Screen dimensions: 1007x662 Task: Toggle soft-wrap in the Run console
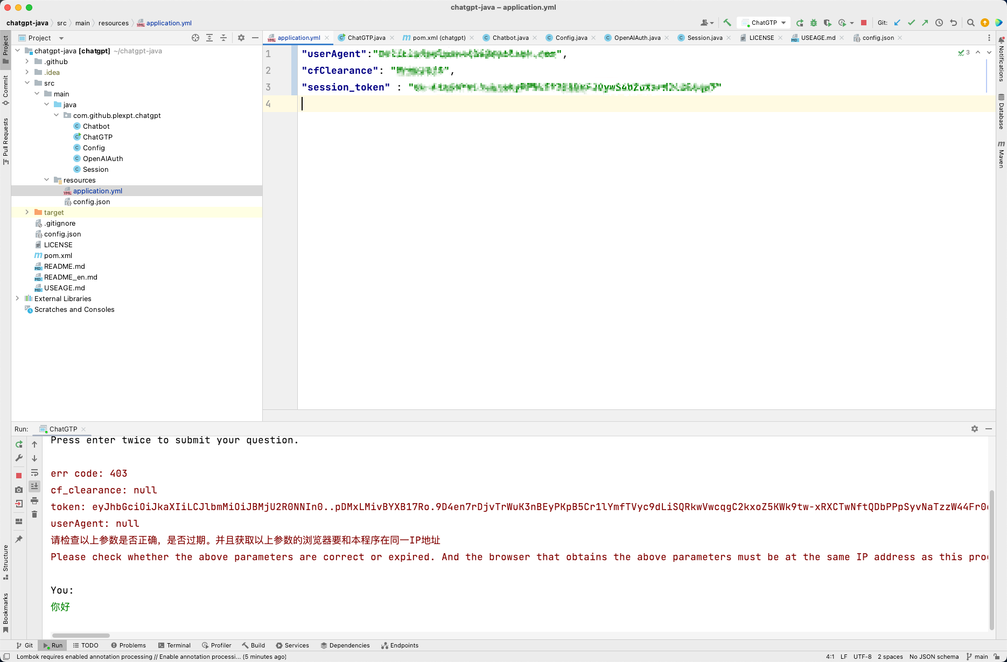pyautogui.click(x=34, y=473)
